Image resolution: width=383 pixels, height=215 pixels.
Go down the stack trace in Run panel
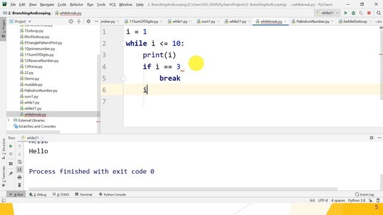20,154
